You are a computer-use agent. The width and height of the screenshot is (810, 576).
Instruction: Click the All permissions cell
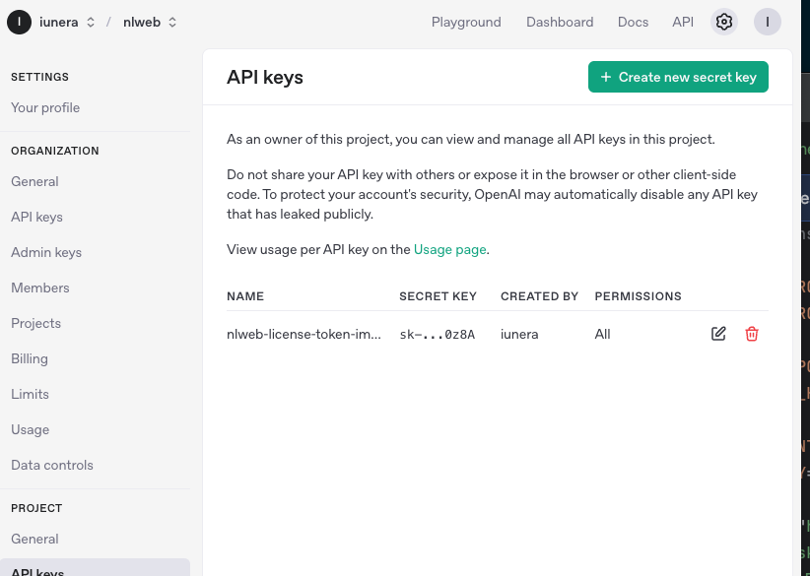pyautogui.click(x=602, y=335)
